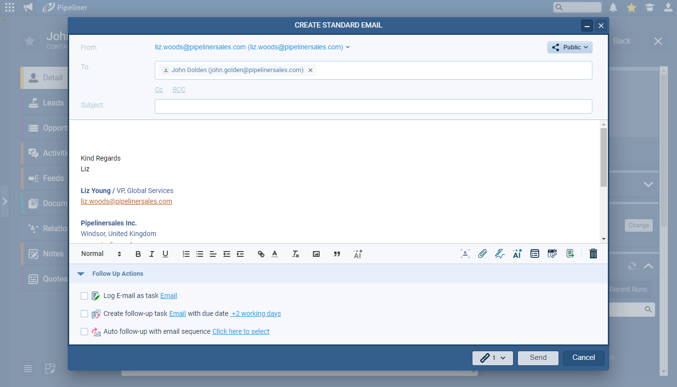Insert a numbered list
The width and height of the screenshot is (677, 387).
click(x=186, y=254)
